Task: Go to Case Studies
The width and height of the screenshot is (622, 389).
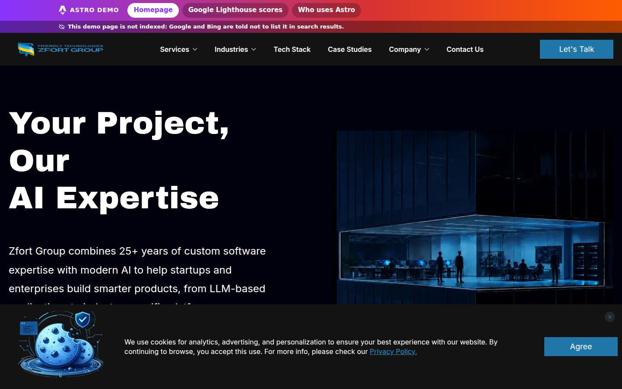Action: [x=349, y=49]
